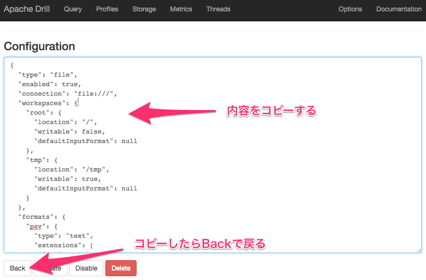Screen dimensions: 426x280
Task: Click the "tmp": { line
Action: 42,160
